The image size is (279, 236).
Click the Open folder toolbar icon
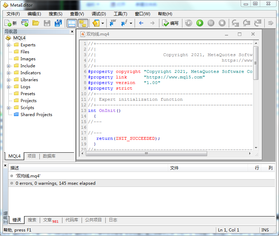[x=36, y=23]
